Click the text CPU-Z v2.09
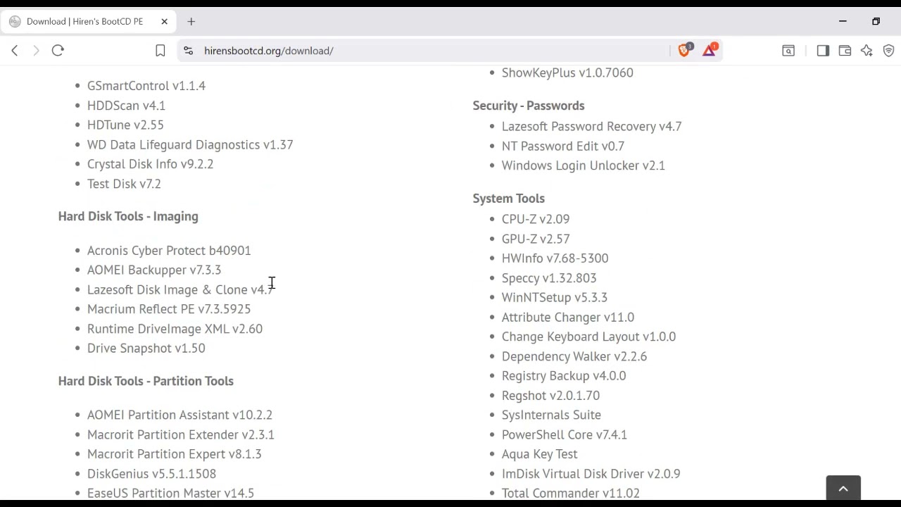Image resolution: width=901 pixels, height=507 pixels. [x=536, y=220]
